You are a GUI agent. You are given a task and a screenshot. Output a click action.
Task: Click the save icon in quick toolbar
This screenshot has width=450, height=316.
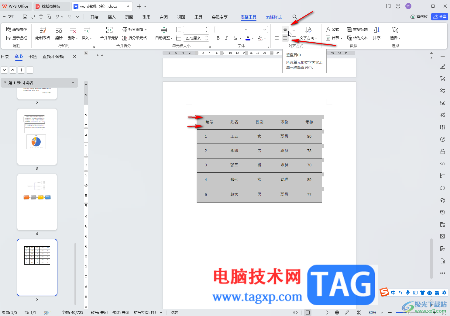click(x=25, y=17)
